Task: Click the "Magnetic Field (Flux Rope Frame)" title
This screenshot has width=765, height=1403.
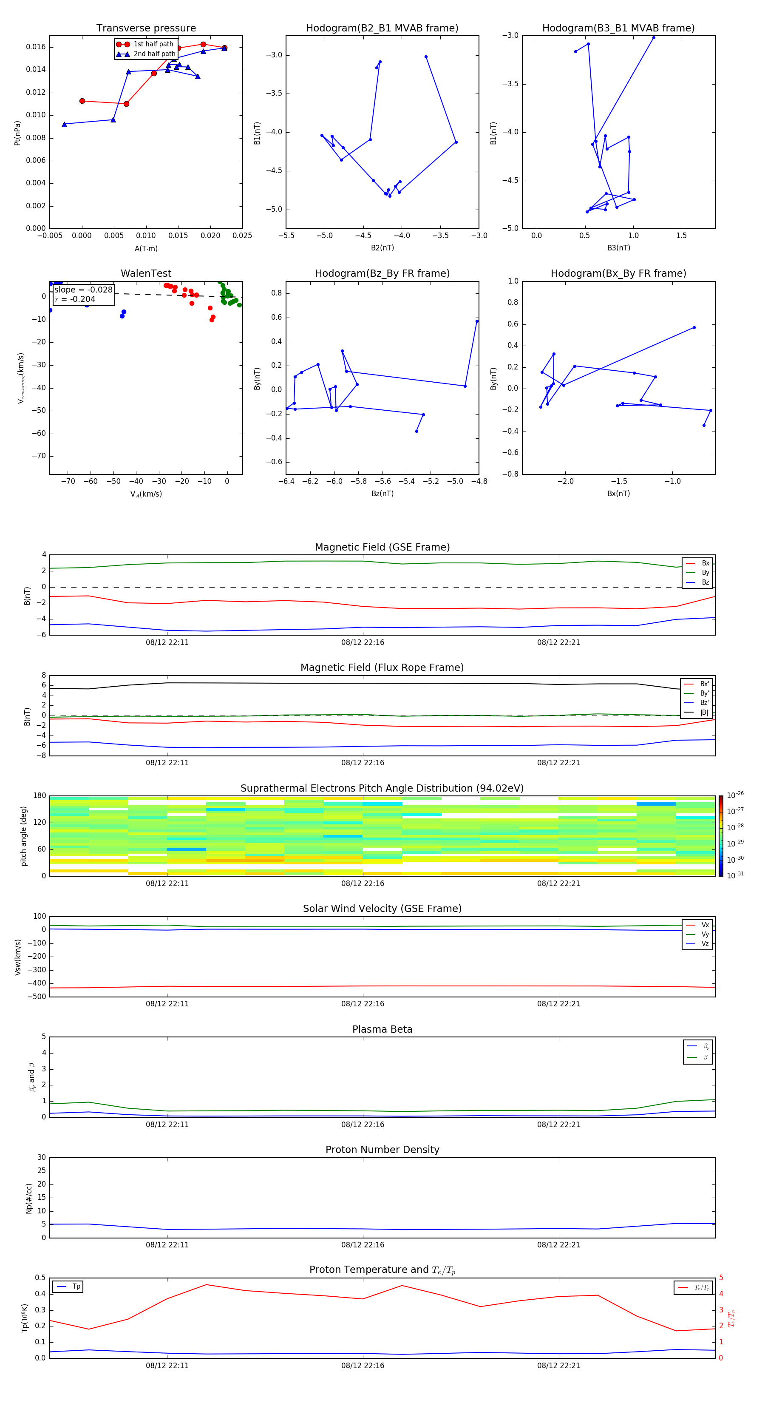Action: tap(382, 668)
